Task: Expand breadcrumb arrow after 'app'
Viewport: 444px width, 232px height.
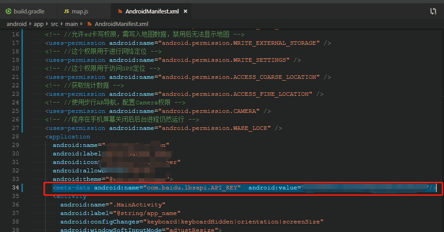Action: [x=47, y=24]
